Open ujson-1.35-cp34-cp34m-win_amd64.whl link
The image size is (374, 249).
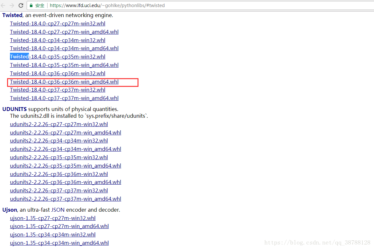click(59, 243)
